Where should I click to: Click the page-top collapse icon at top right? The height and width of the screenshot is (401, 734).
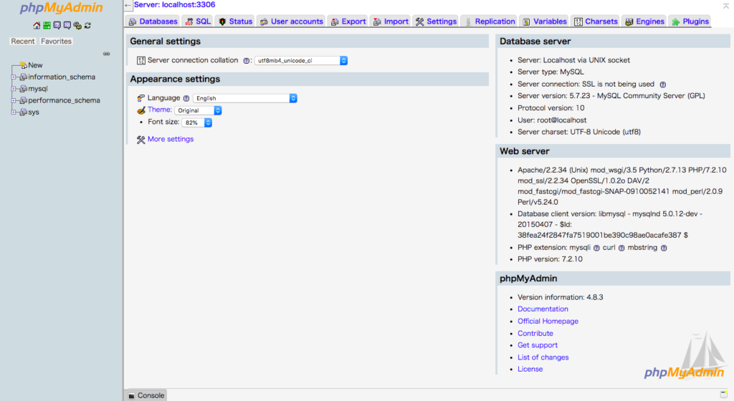[726, 6]
